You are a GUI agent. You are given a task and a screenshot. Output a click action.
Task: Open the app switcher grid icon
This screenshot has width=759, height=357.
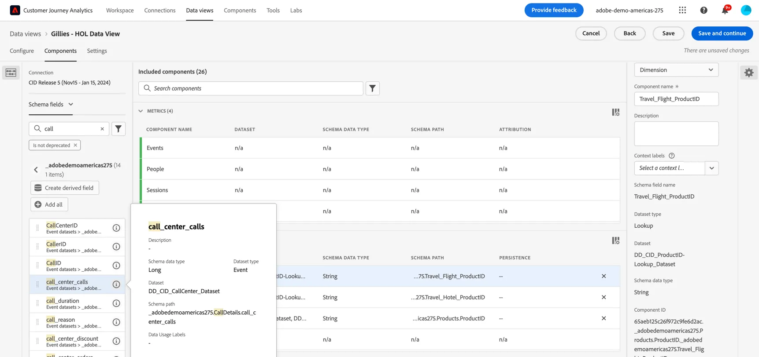(682, 10)
